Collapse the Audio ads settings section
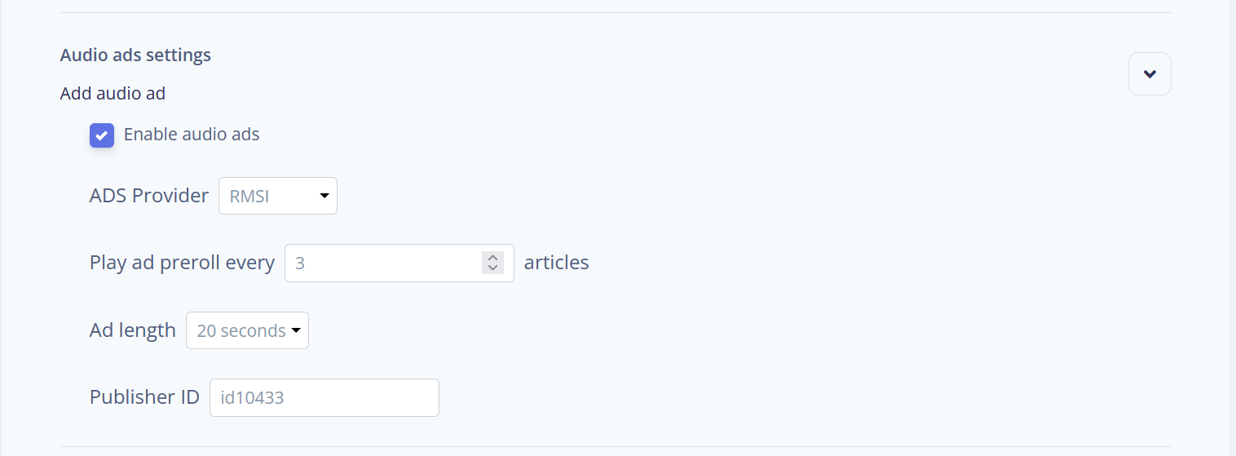 pos(1150,74)
